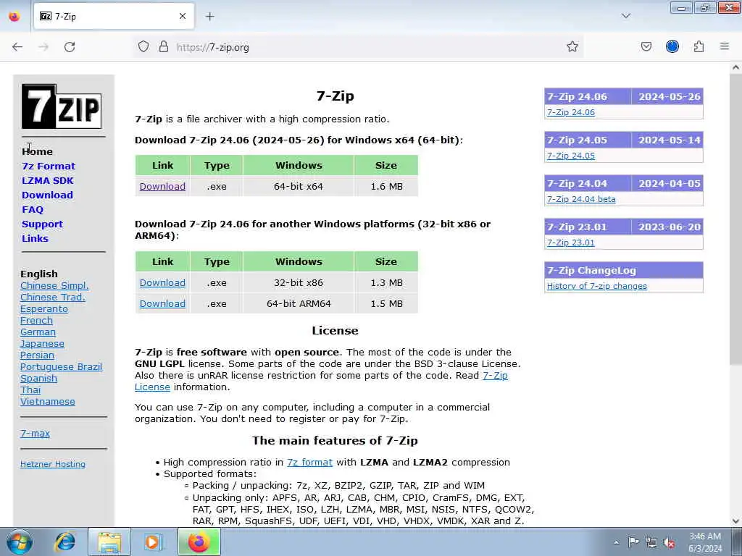Click the muted volume tray icon
The width and height of the screenshot is (742, 556).
669,542
